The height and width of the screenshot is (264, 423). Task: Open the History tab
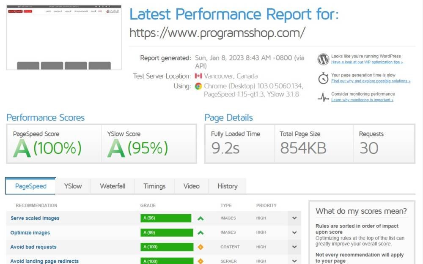227,186
